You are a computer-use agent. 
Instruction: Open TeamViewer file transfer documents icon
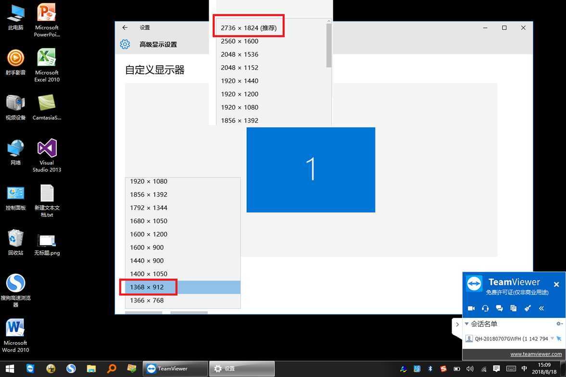(513, 308)
